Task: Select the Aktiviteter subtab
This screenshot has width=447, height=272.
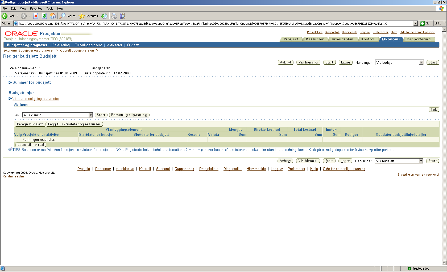Action: 114,45
